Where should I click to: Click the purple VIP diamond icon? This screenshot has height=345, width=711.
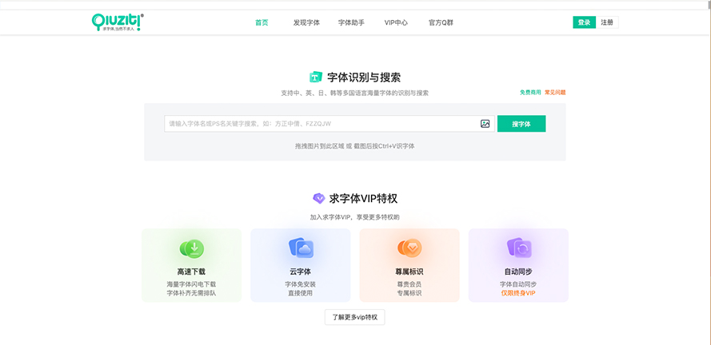pos(319,198)
